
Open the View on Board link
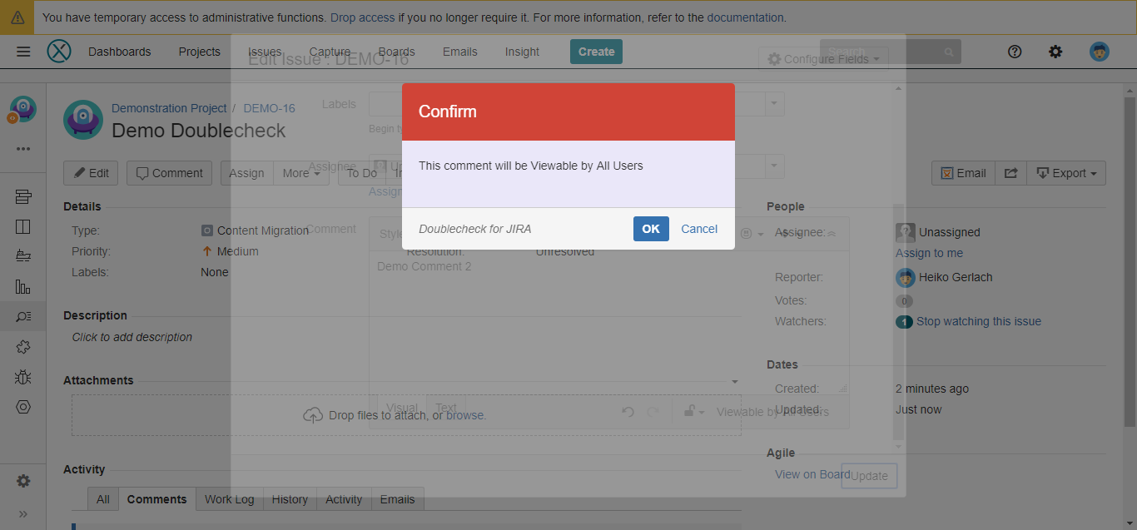point(812,474)
